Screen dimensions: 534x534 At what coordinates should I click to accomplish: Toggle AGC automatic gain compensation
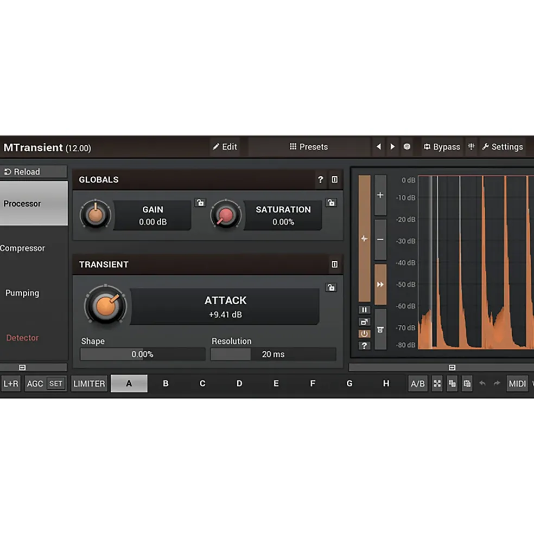(35, 384)
